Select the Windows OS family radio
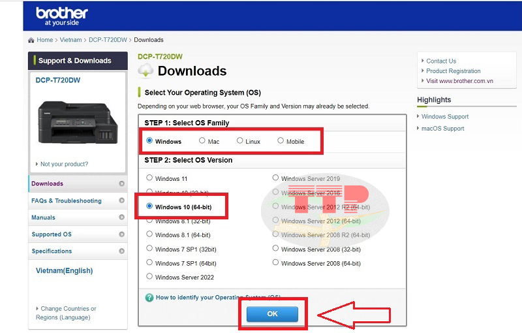522x333 pixels. click(149, 140)
